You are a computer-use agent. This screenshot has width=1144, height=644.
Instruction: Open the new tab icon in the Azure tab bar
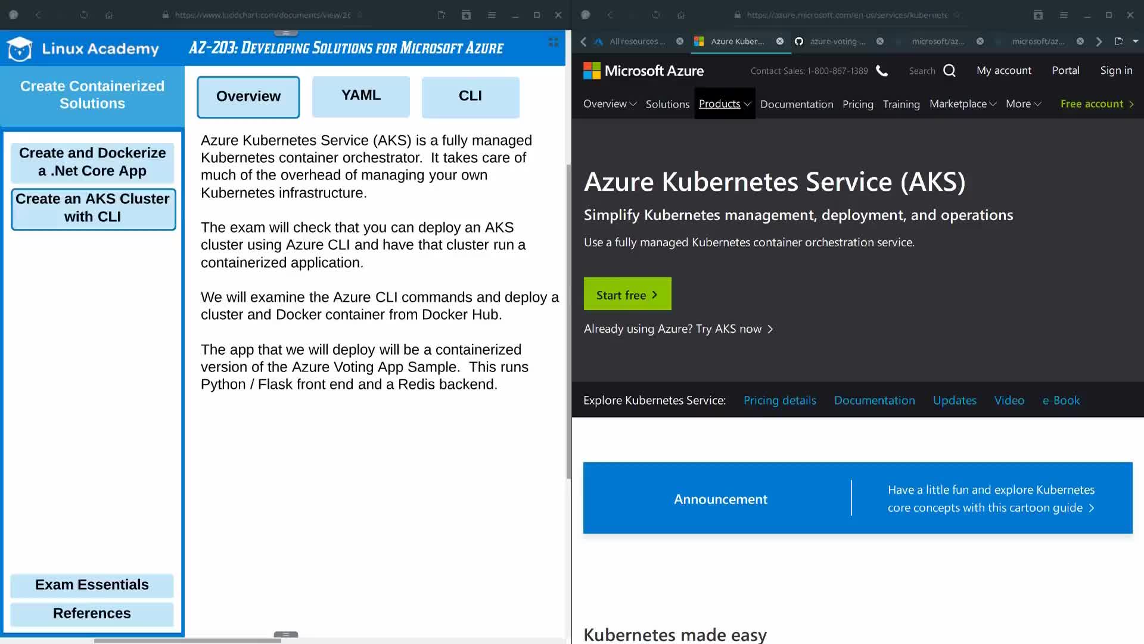(1118, 41)
